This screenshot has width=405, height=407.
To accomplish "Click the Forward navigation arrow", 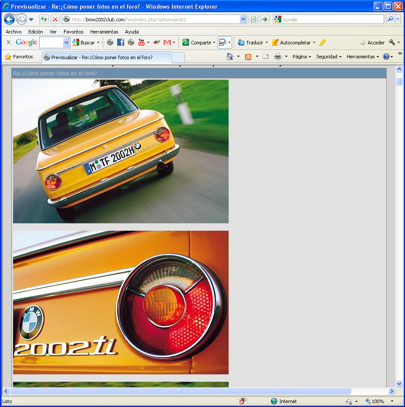I will tap(21, 20).
